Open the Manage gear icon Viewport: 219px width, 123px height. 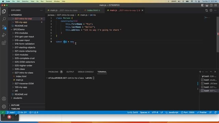4,107
